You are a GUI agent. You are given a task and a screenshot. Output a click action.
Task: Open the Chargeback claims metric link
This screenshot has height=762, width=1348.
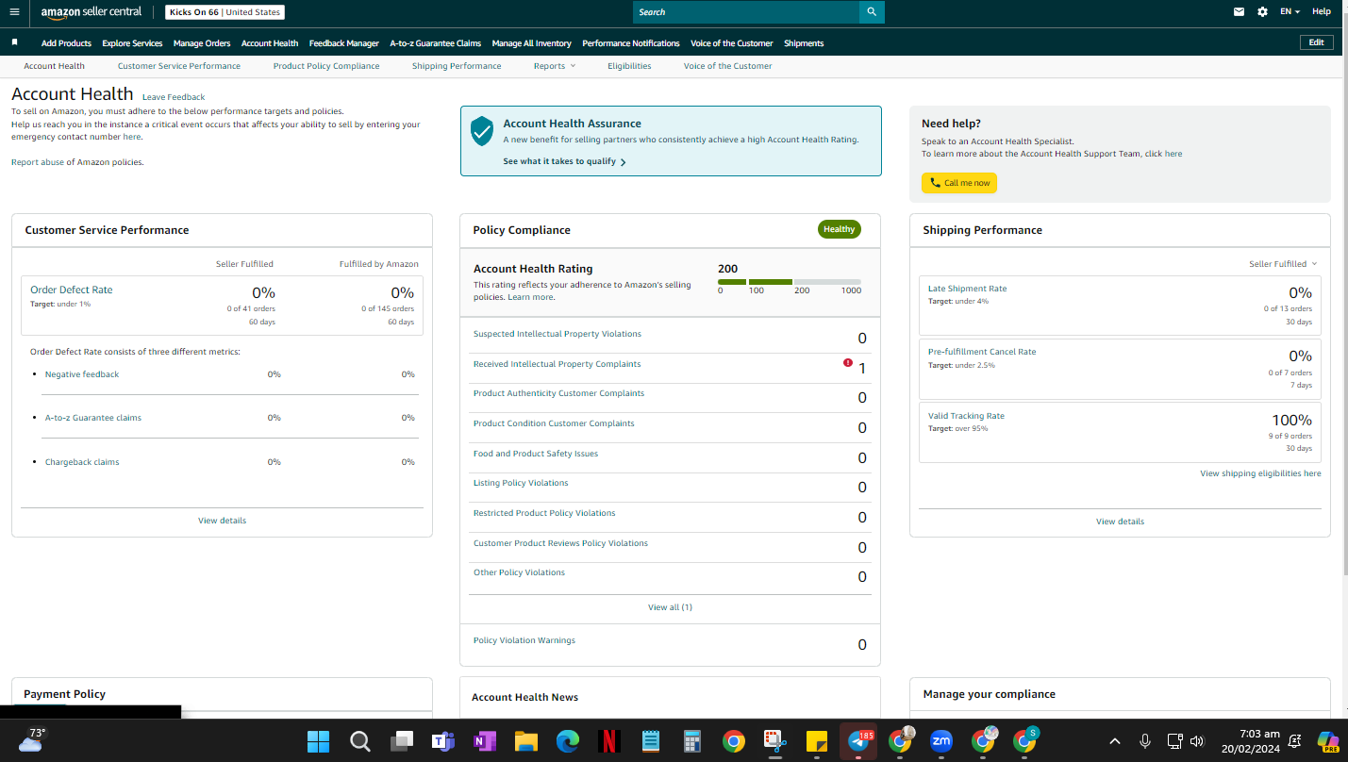coord(82,462)
